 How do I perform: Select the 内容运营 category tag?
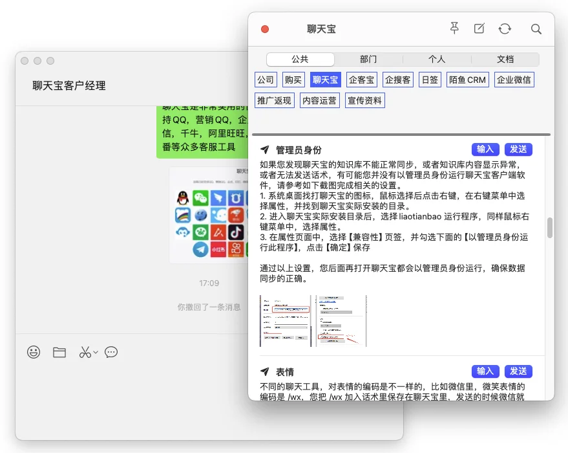(319, 100)
